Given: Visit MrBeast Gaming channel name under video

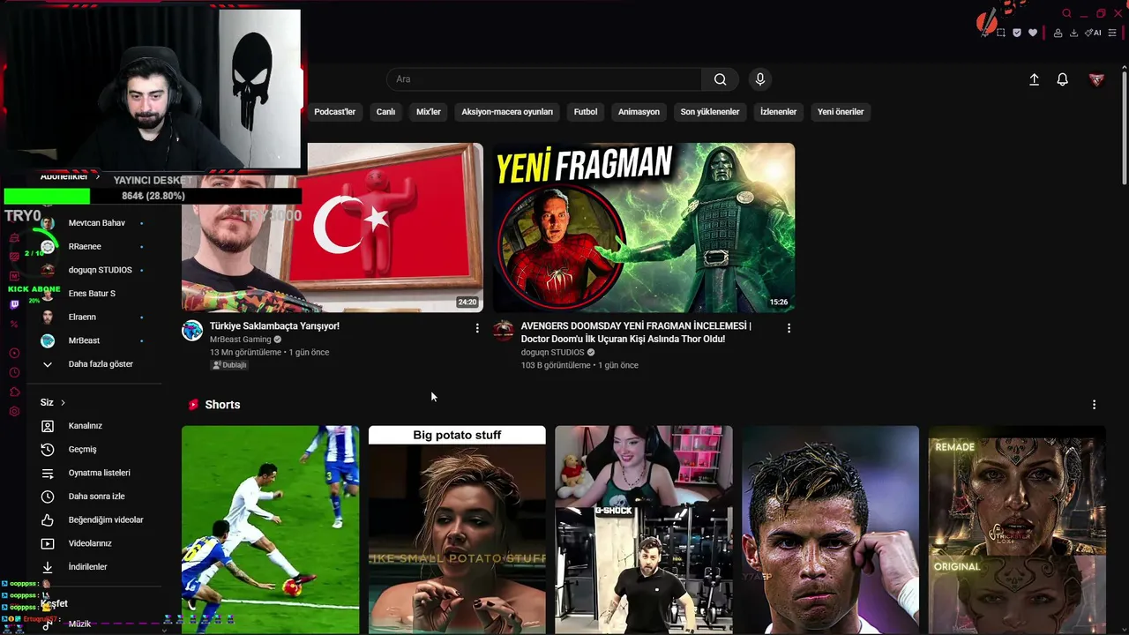Looking at the screenshot, I should [241, 340].
